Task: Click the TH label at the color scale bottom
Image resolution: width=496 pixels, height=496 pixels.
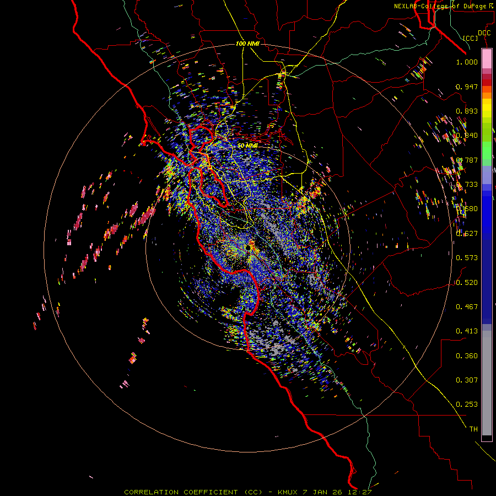Action: (x=473, y=429)
